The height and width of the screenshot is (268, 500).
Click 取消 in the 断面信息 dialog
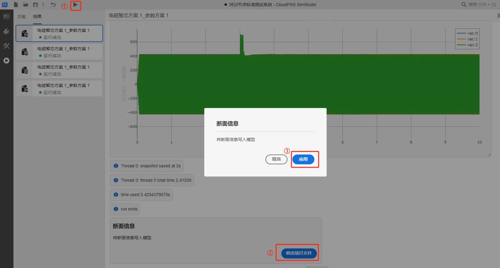coord(276,159)
